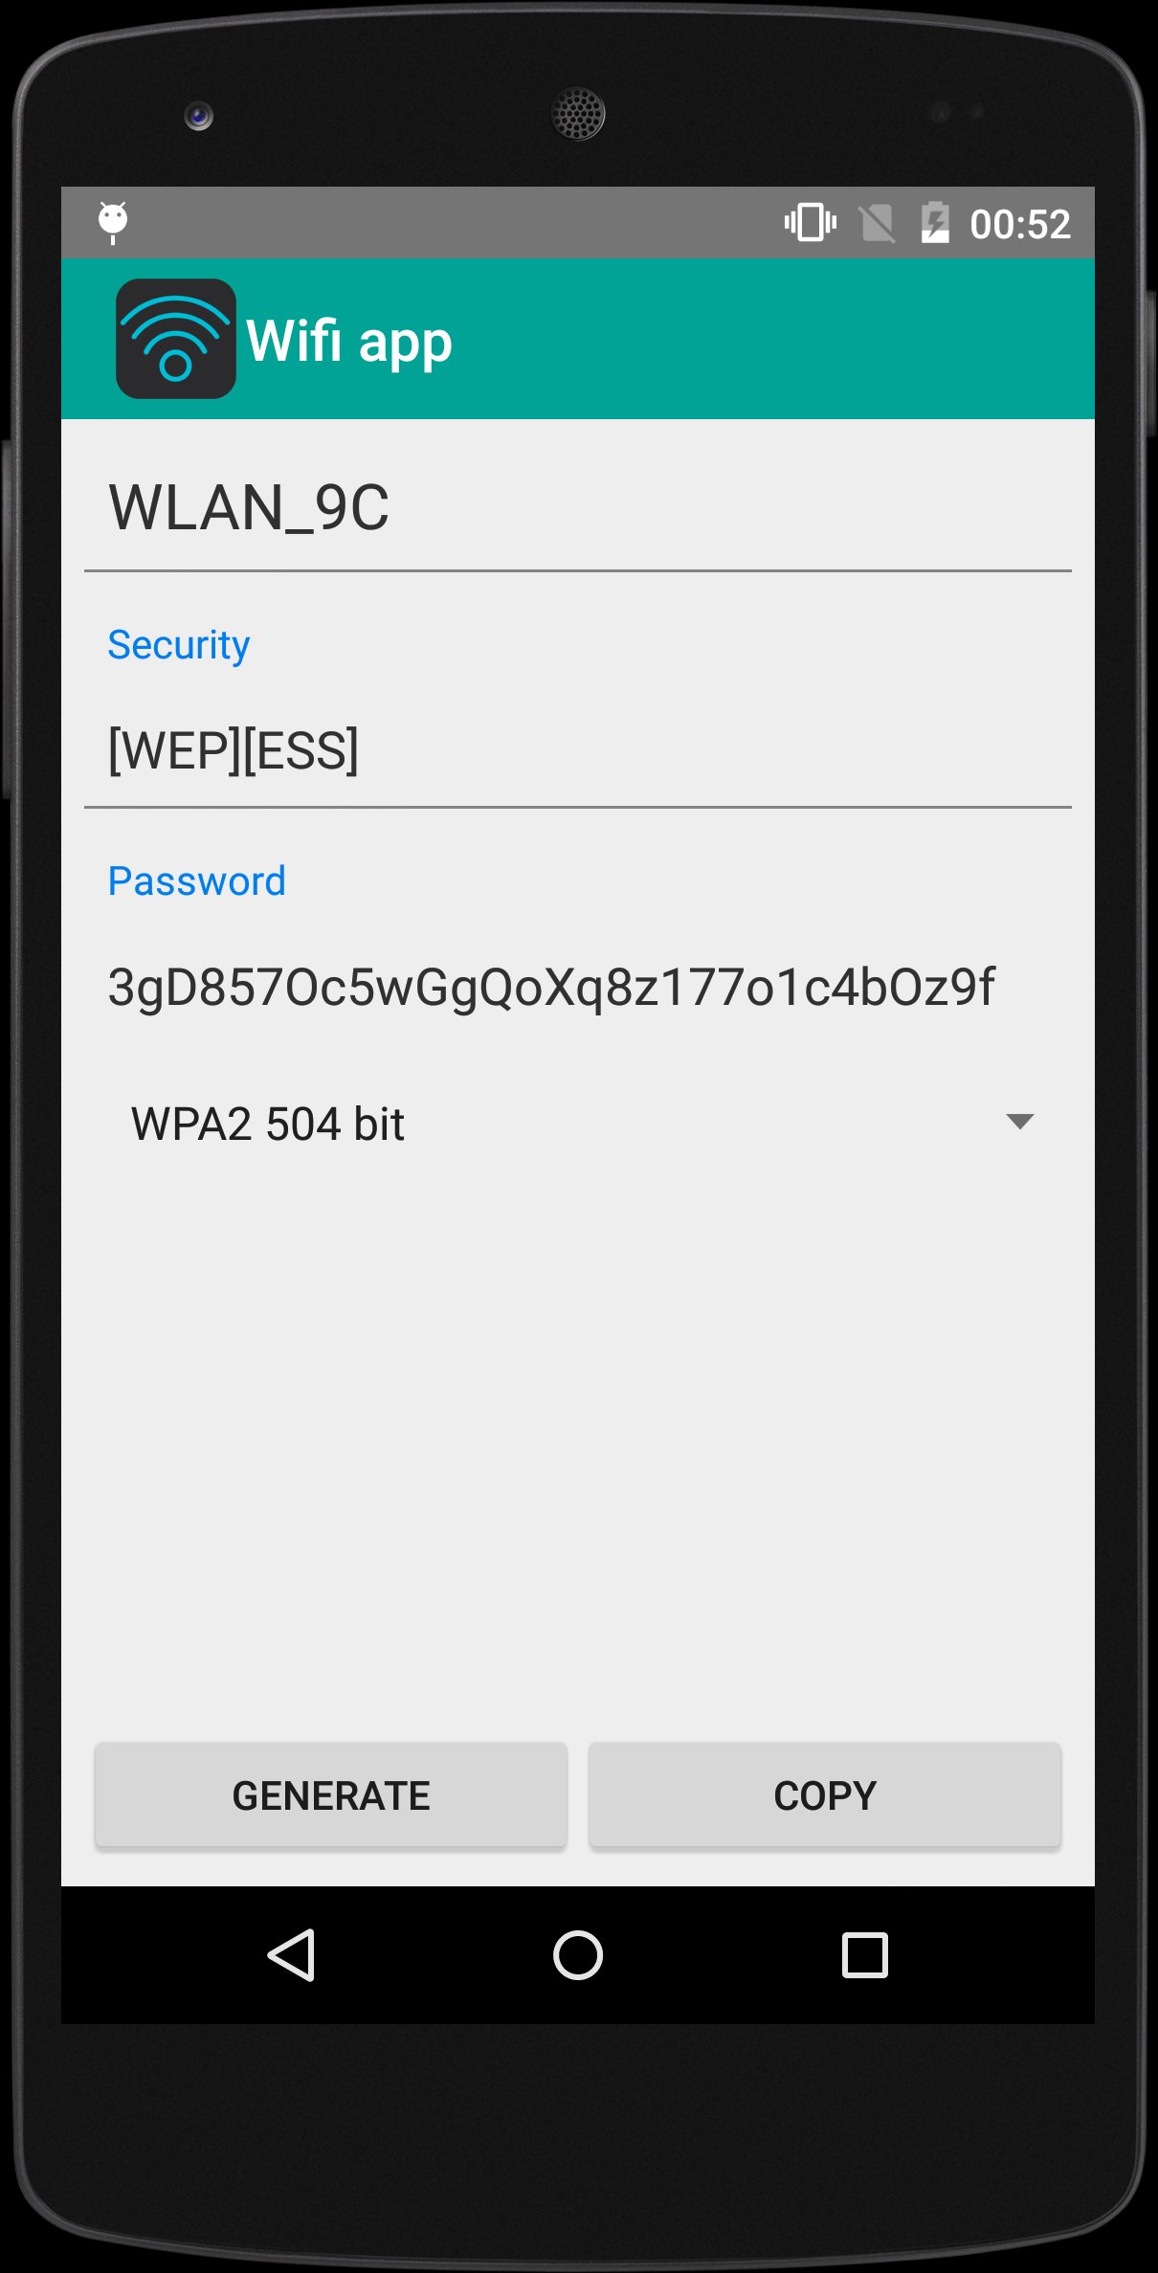Tap the Android home circle icon
This screenshot has height=2273, width=1158.
click(x=578, y=1954)
